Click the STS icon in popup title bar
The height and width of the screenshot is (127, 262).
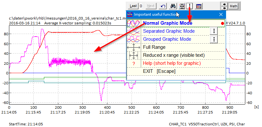[x=130, y=14]
